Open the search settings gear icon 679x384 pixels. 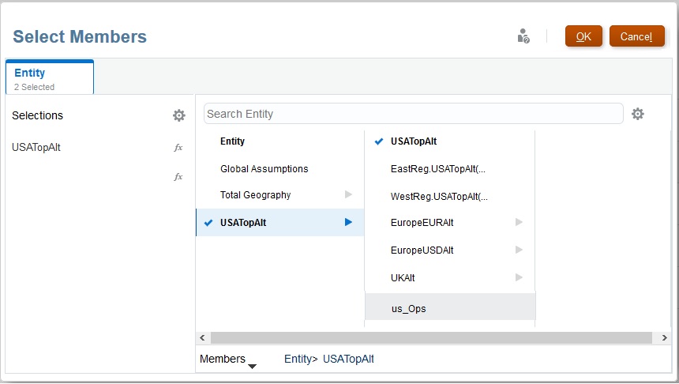(638, 114)
